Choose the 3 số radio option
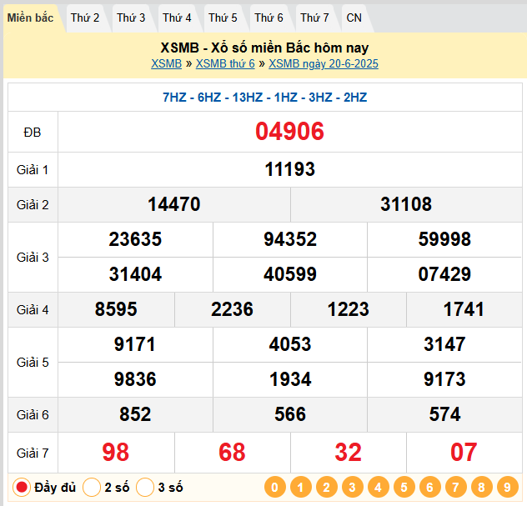Screen dimensions: 527x506 pyautogui.click(x=145, y=487)
